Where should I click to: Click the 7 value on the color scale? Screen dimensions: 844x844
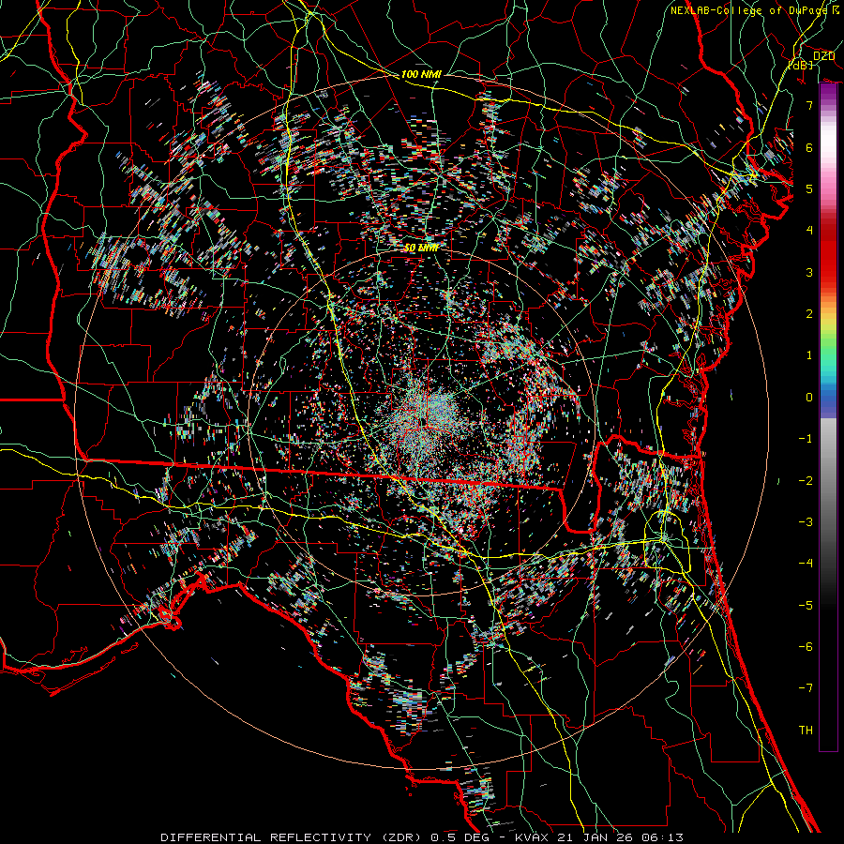809,105
